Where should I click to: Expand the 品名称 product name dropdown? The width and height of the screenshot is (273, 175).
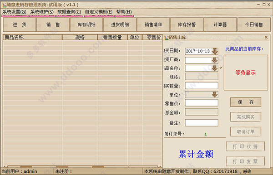coord(215,68)
